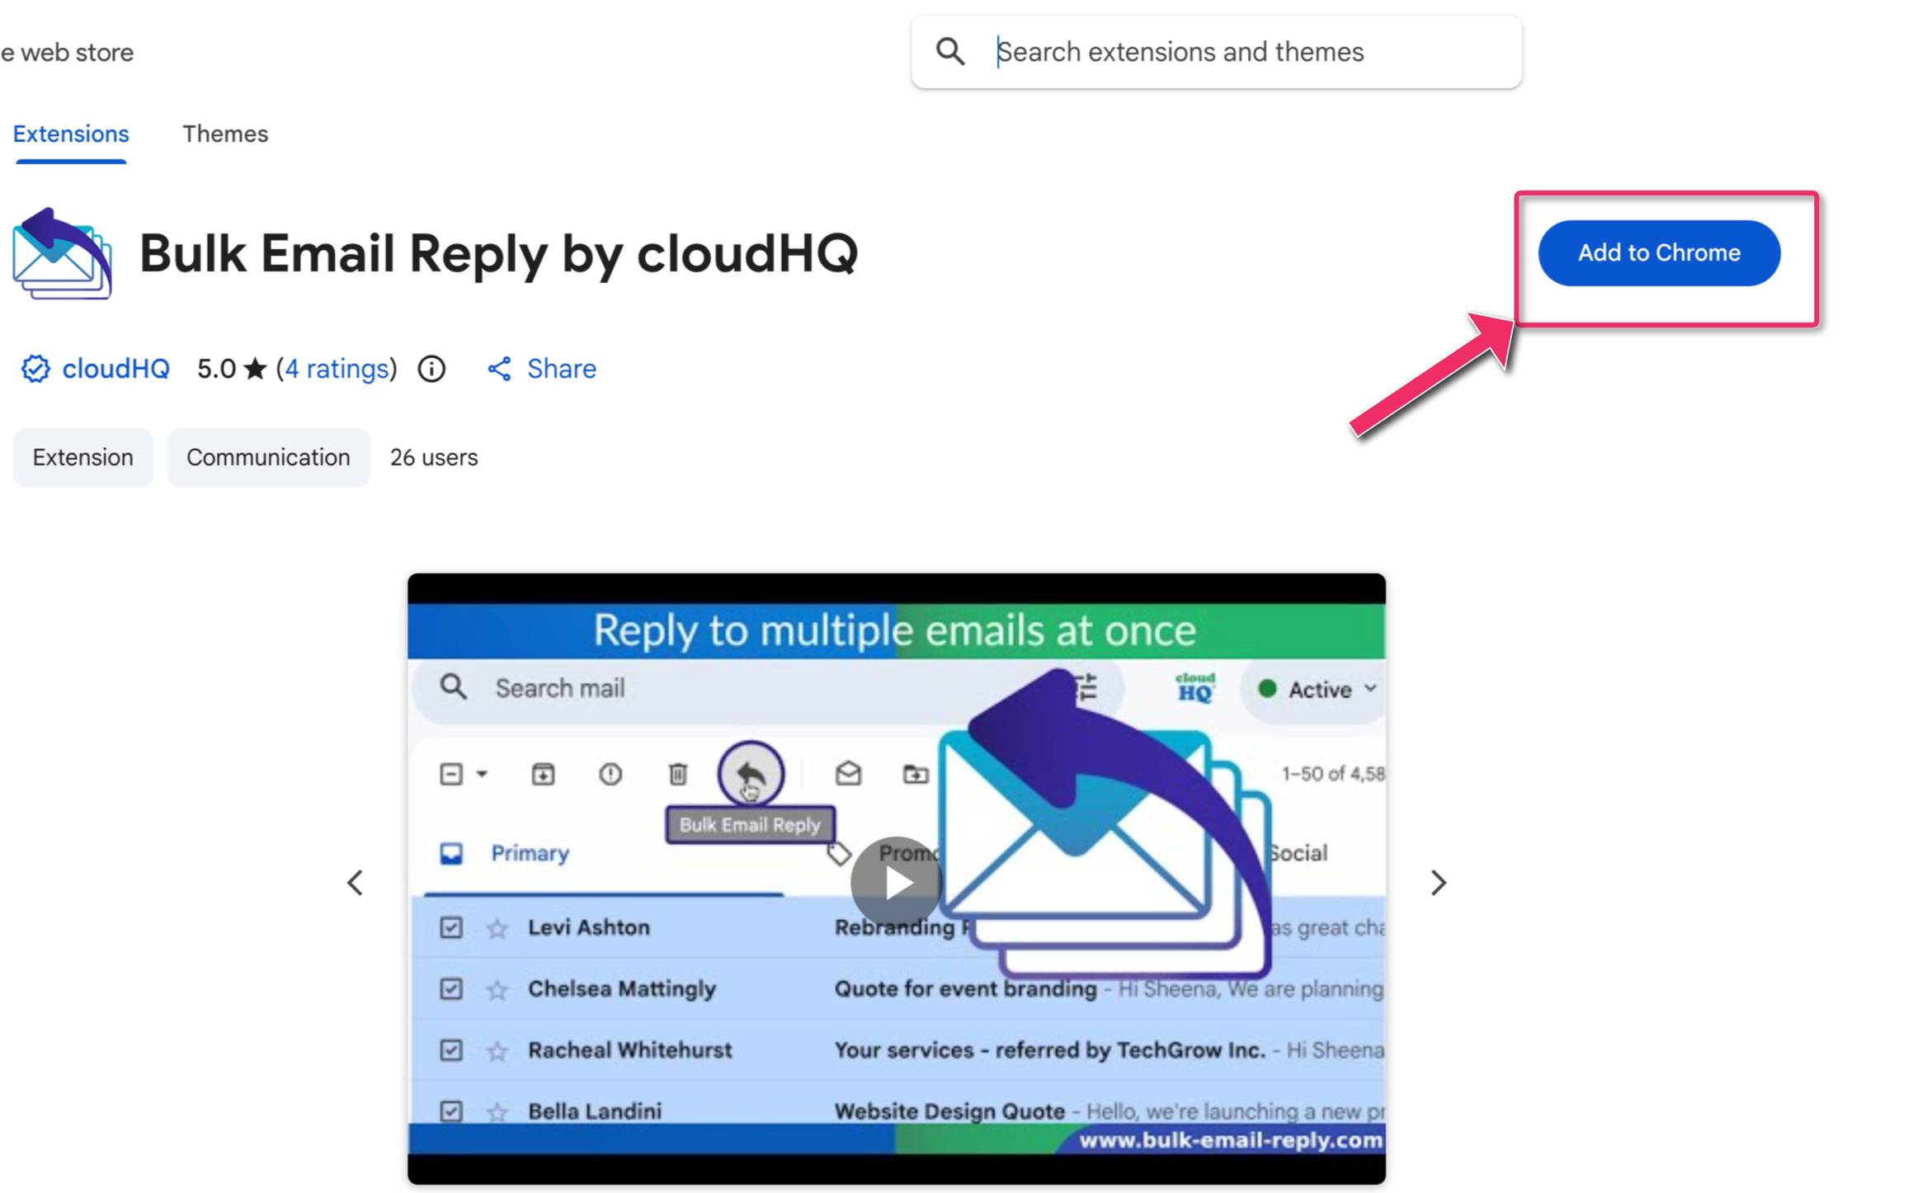
Task: Toggle the Levi Ashton email checkbox
Action: (451, 927)
